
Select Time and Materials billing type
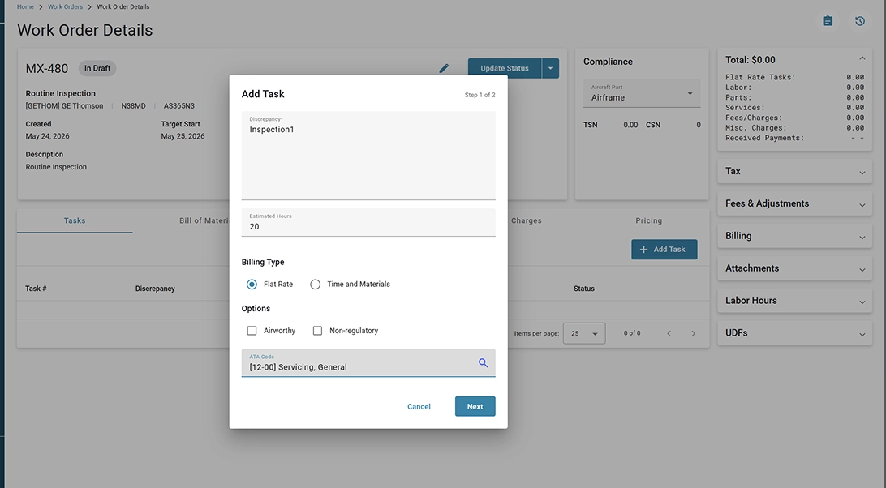316,284
